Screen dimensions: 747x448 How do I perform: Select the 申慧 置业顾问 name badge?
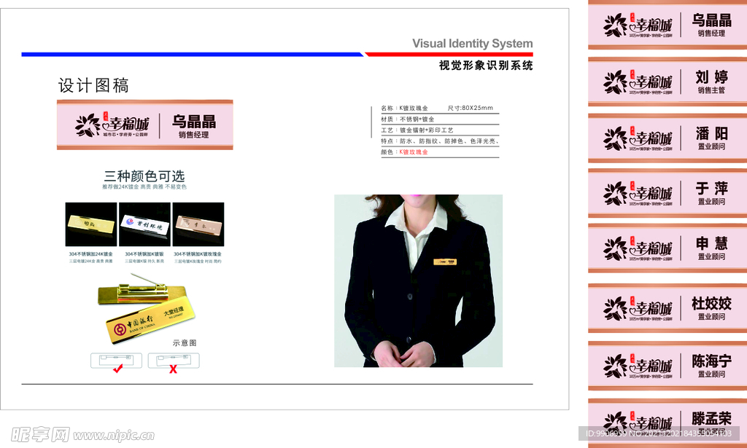pos(667,248)
